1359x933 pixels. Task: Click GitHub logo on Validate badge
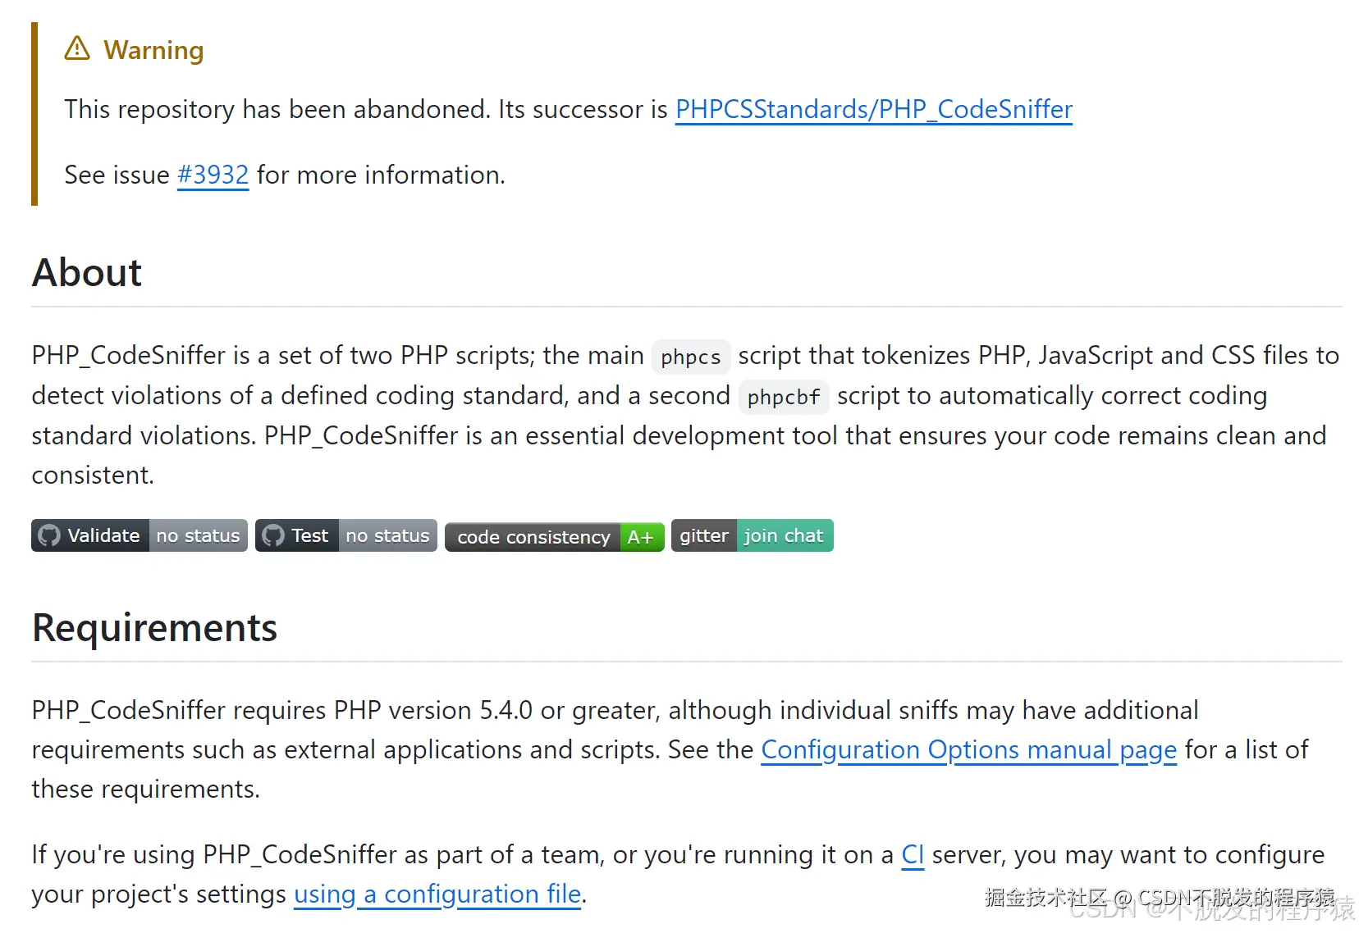[x=49, y=535]
